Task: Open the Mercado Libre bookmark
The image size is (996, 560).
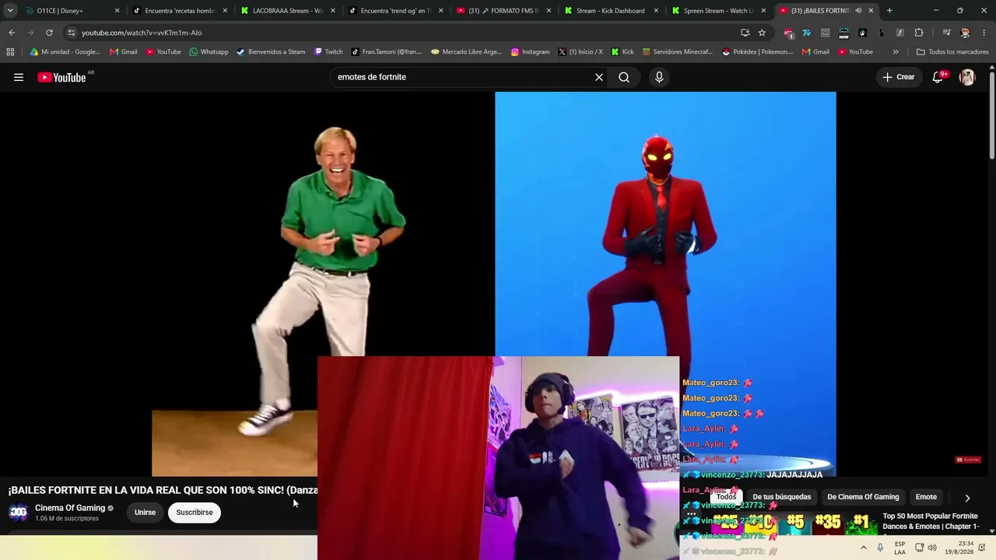Action: (466, 52)
